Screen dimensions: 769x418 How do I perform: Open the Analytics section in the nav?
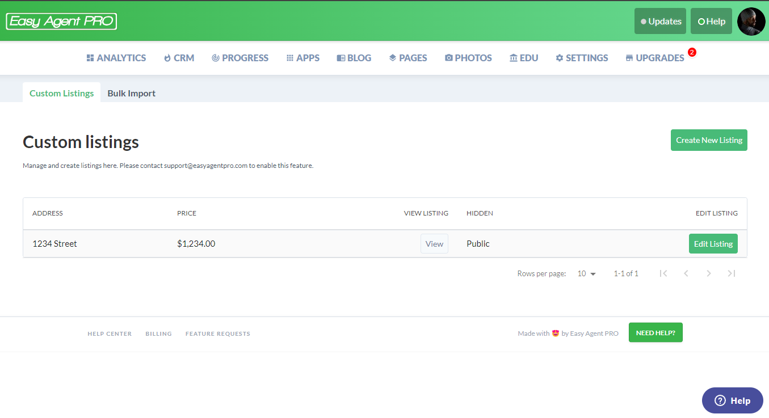pyautogui.click(x=116, y=58)
